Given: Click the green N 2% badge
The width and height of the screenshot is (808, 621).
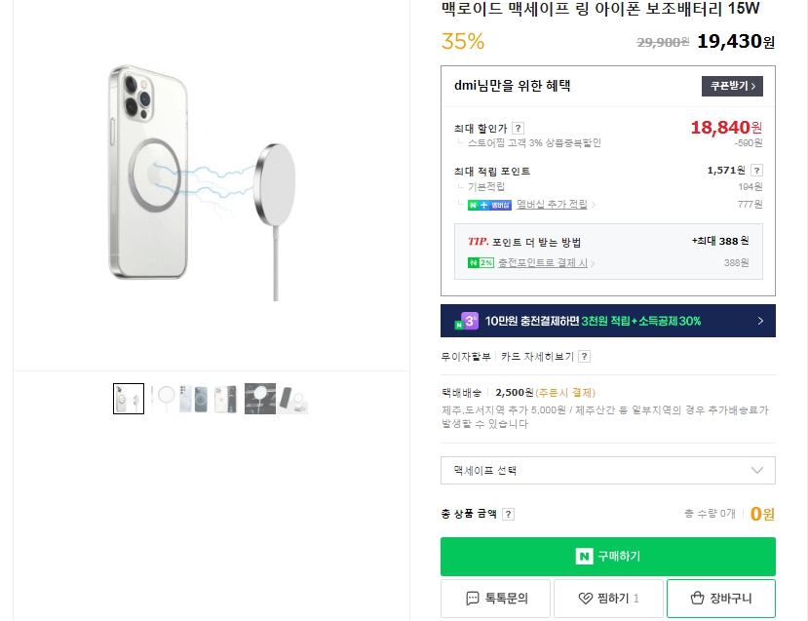Looking at the screenshot, I should click(481, 263).
